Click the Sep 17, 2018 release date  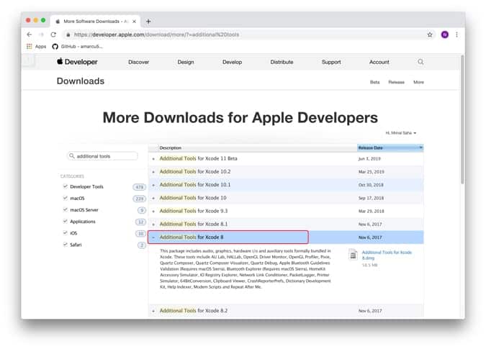coord(371,198)
